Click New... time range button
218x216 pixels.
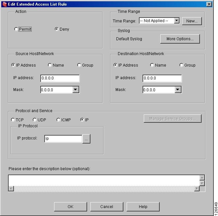[192, 21]
